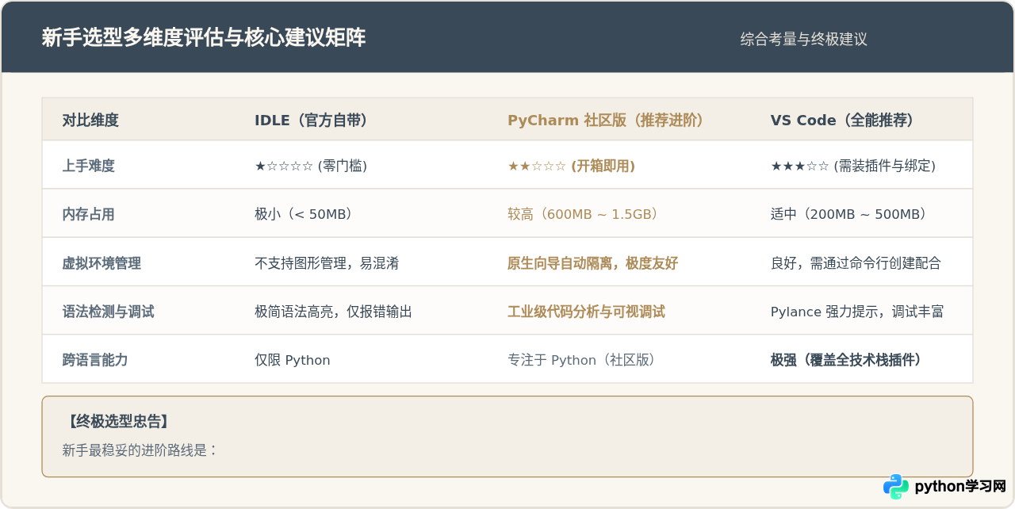
Task: Select the '上手难度' row label
Action: click(89, 166)
